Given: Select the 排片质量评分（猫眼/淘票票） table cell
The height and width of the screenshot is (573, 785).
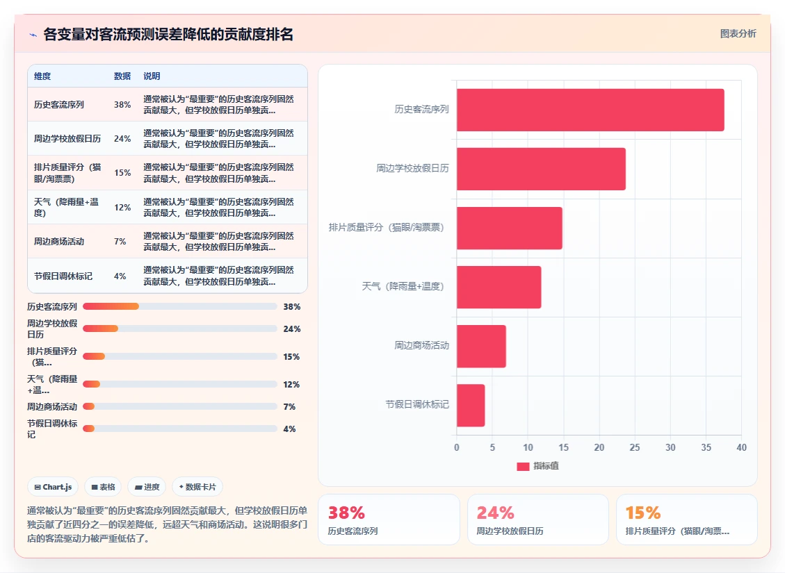Looking at the screenshot, I should [67, 173].
